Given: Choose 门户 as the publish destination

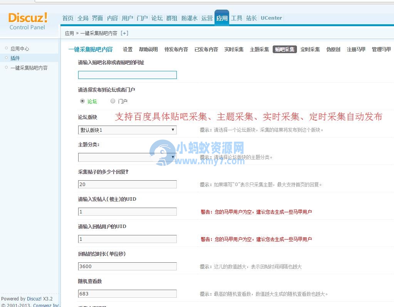Looking at the screenshot, I should tap(113, 101).
